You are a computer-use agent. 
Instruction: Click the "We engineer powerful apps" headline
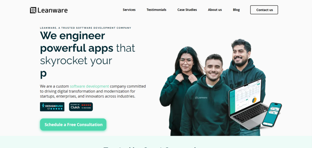(76, 42)
